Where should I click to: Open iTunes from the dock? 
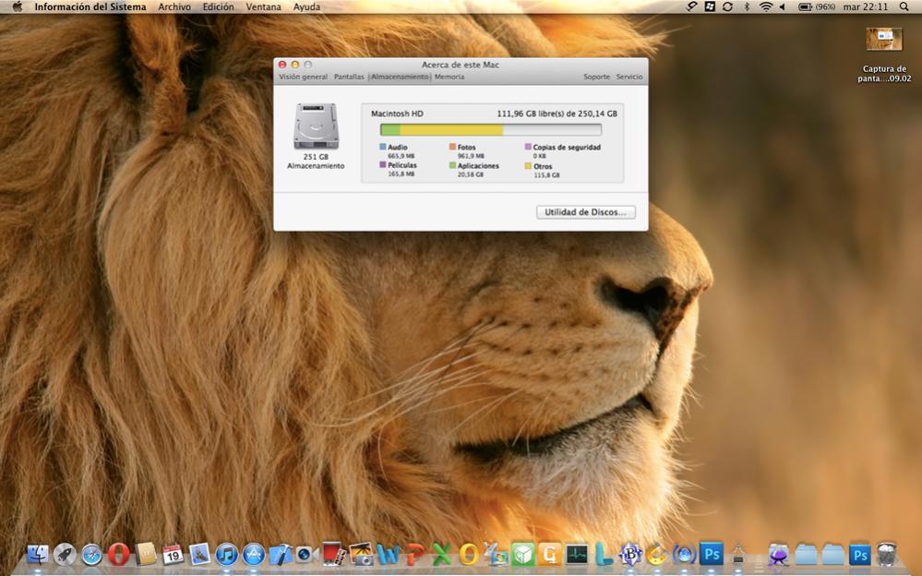click(226, 554)
